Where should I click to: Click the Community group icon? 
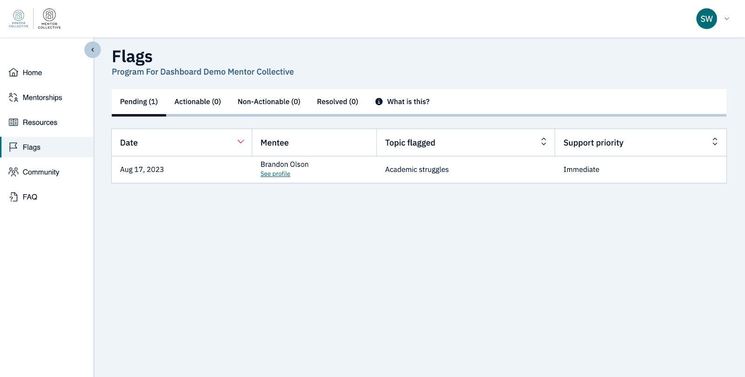14,172
